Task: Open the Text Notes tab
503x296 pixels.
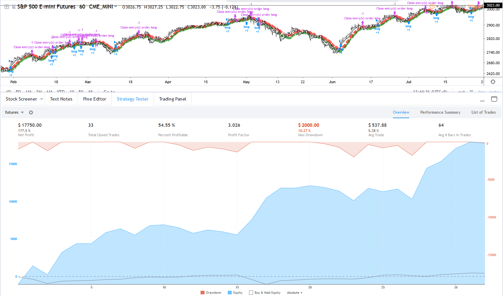Action: coord(61,99)
